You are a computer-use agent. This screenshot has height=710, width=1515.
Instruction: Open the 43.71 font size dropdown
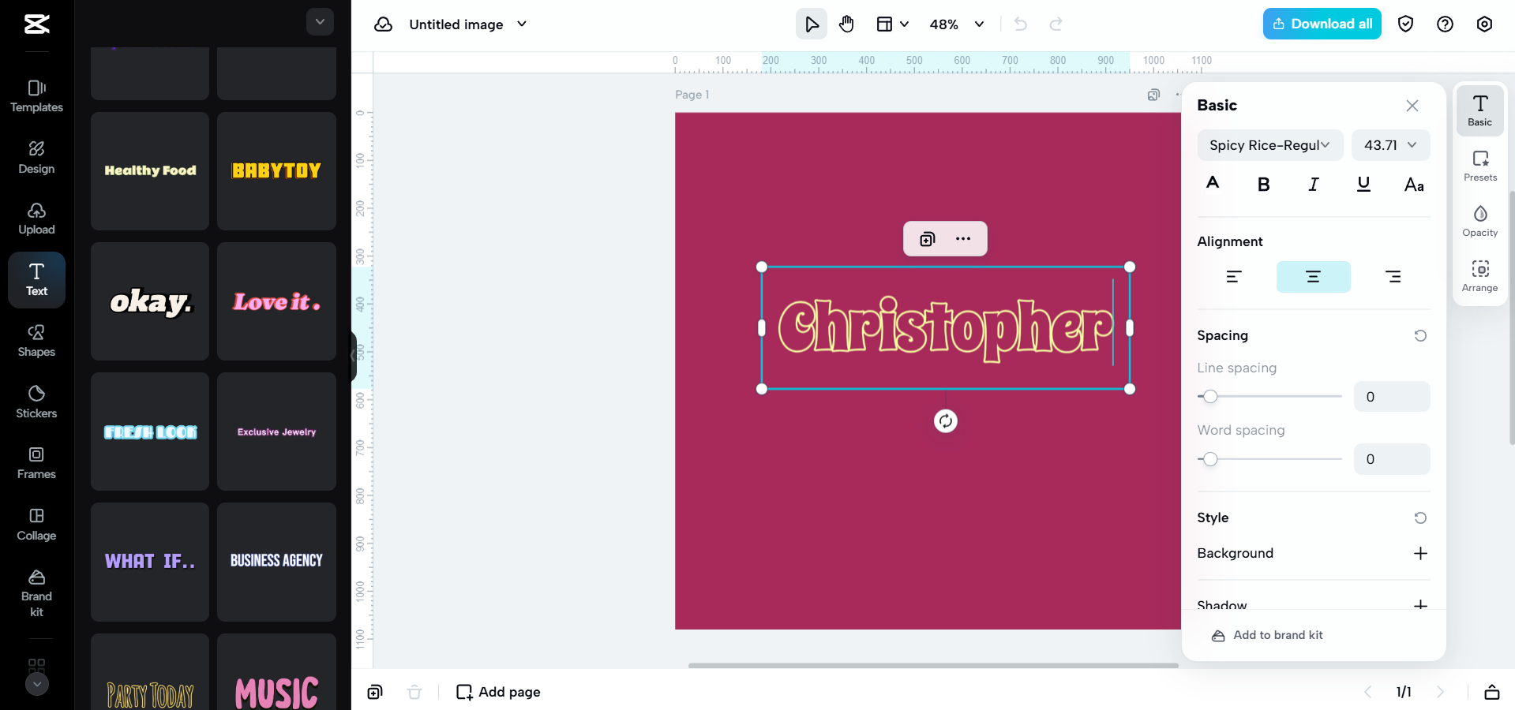tap(1391, 145)
